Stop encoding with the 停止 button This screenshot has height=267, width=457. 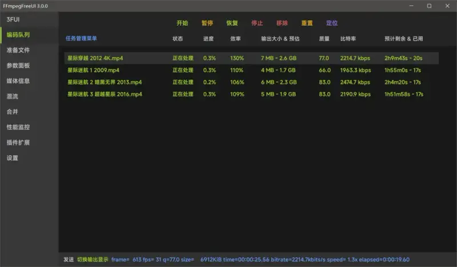click(257, 23)
